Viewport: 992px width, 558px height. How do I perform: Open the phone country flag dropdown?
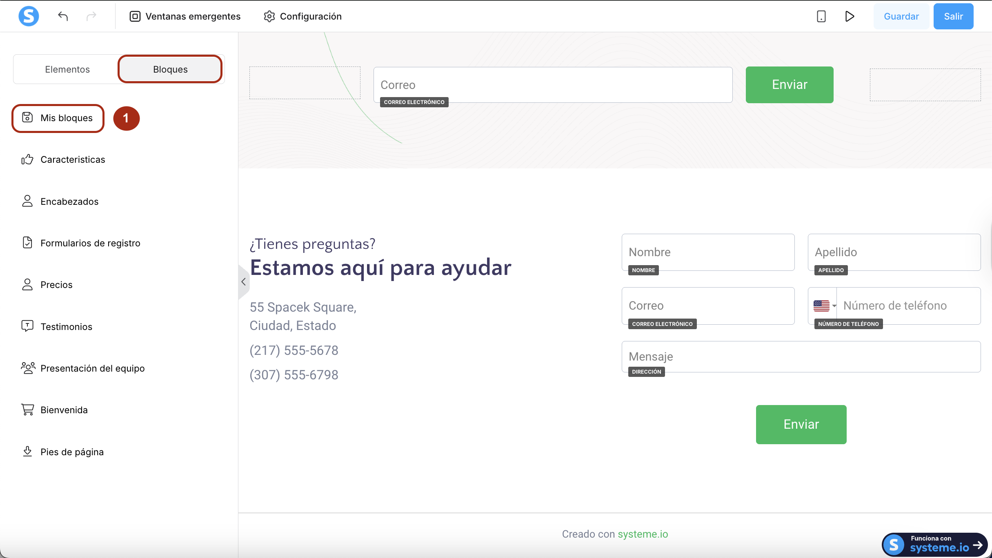coord(824,306)
